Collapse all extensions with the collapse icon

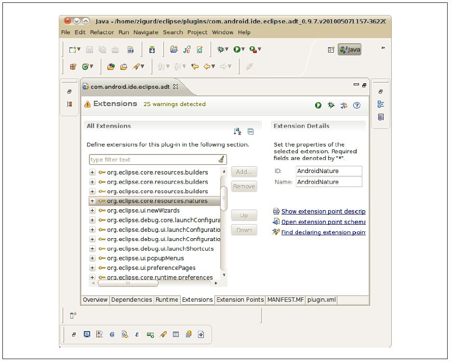click(251, 132)
